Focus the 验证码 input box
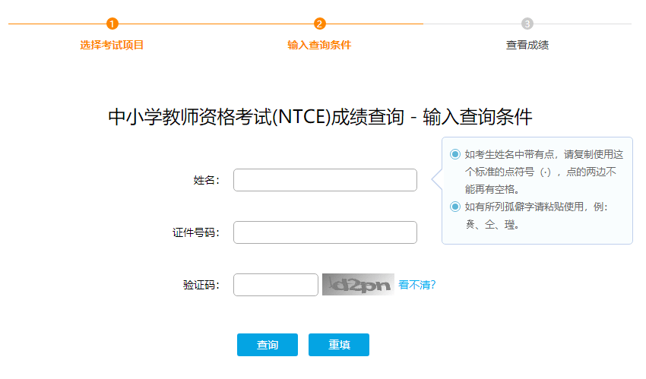The image size is (646, 379). pos(276,285)
